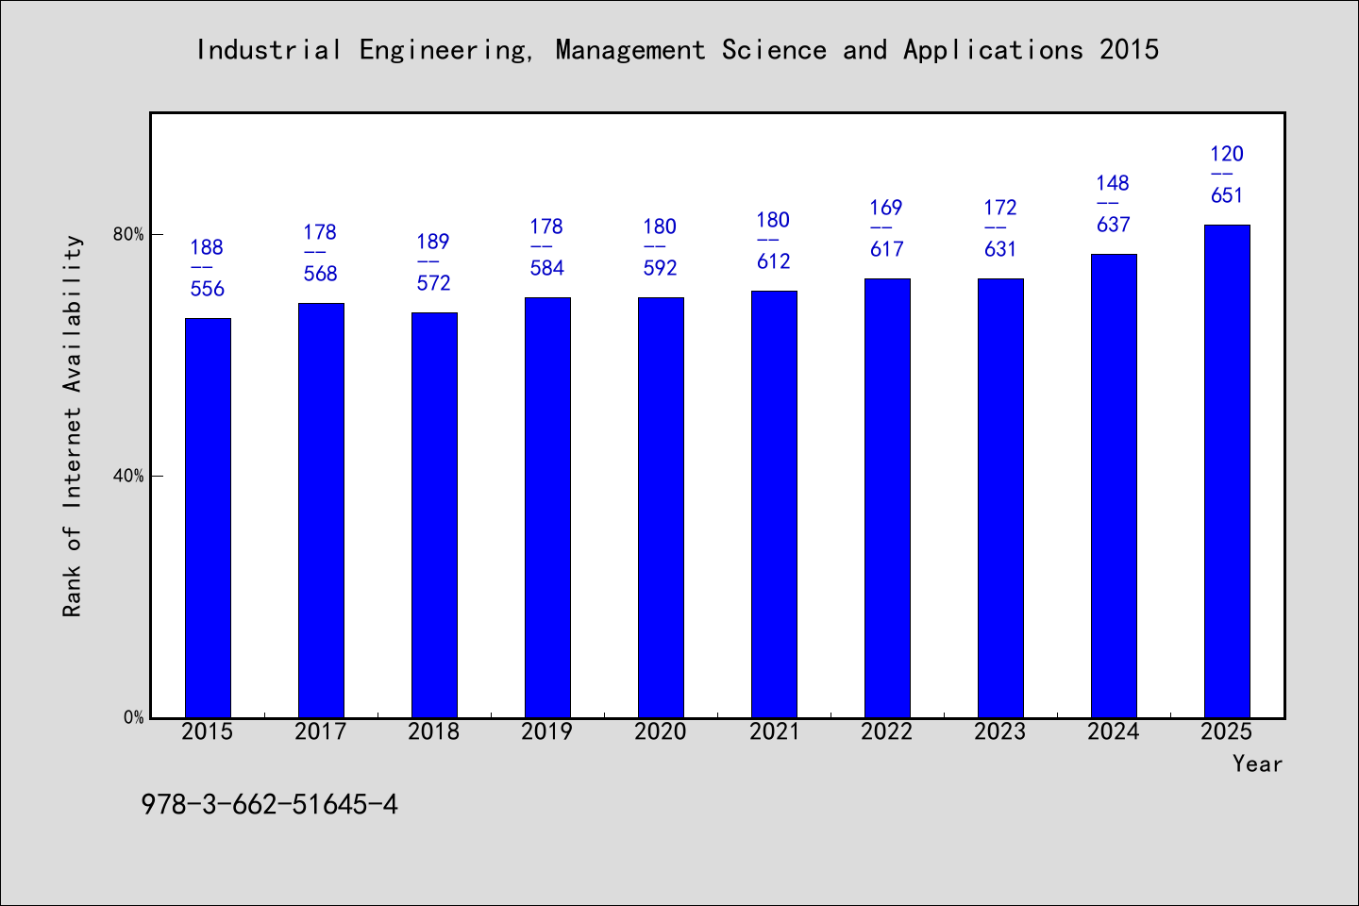
Task: Click the 2022 x-axis year label
Action: tap(887, 731)
